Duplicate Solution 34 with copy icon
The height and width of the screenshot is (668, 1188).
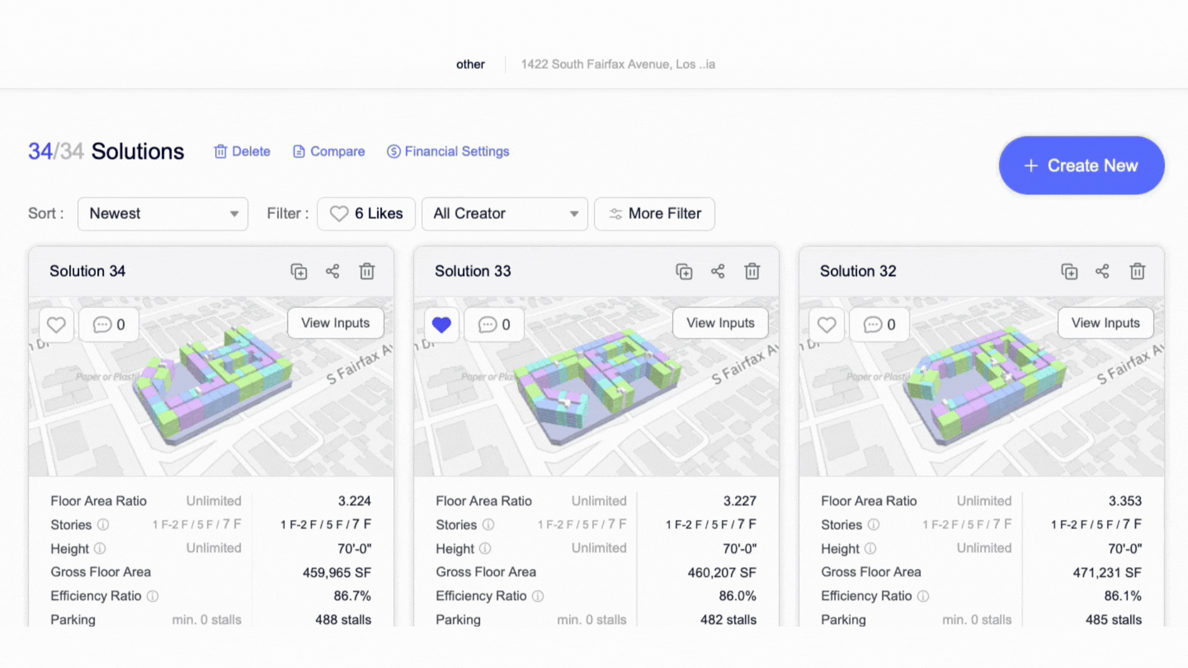(299, 272)
